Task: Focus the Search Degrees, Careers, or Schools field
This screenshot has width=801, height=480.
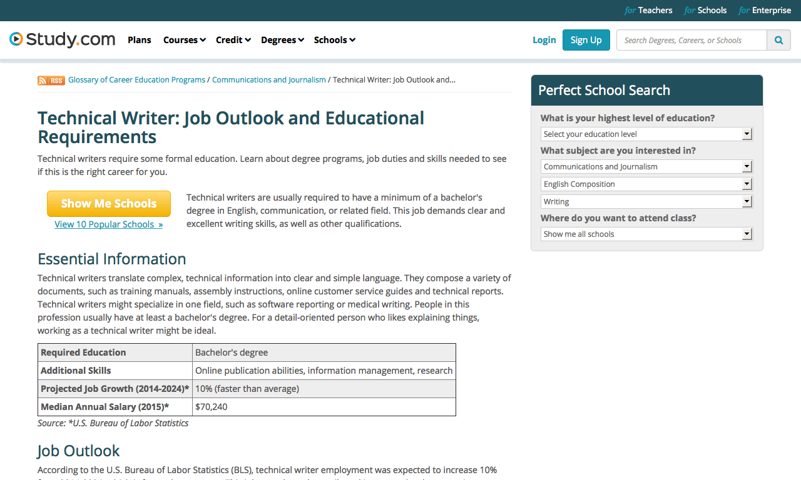Action: click(691, 40)
